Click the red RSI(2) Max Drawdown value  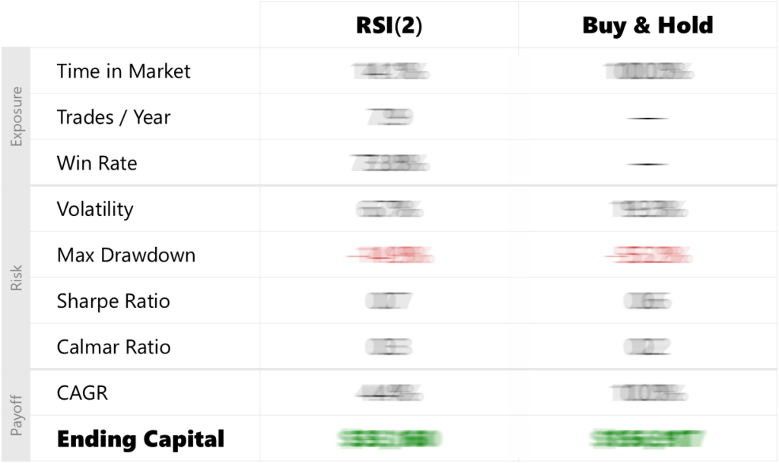tap(389, 256)
